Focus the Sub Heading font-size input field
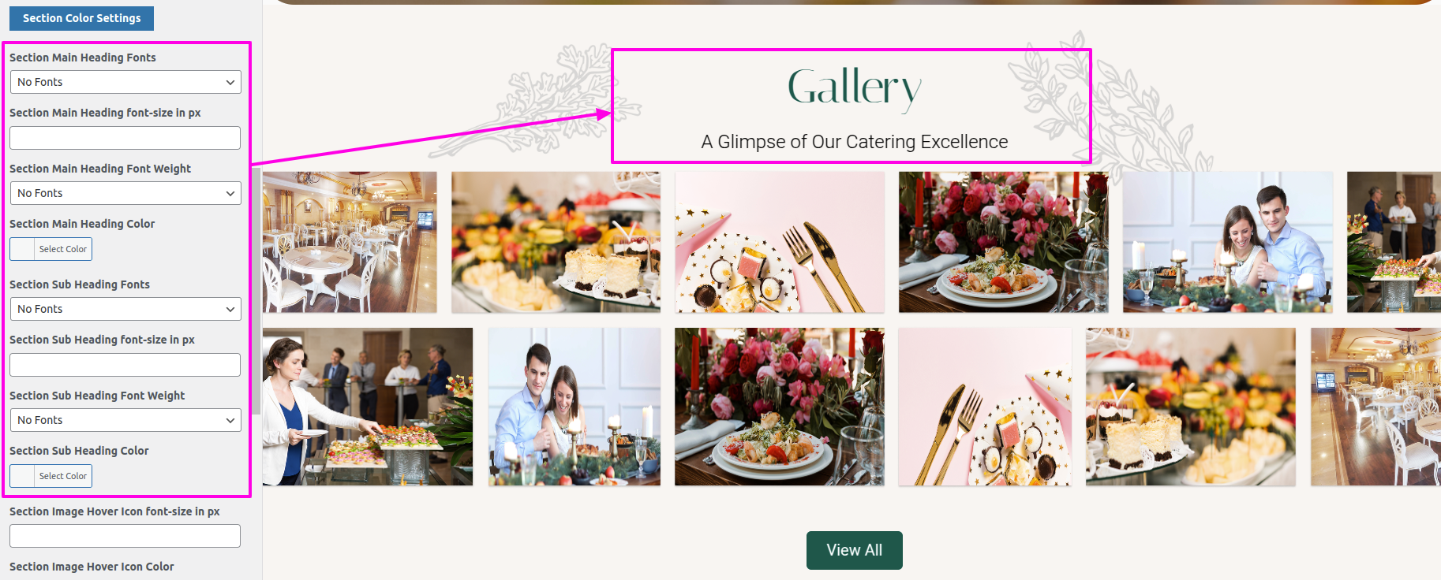 (125, 365)
